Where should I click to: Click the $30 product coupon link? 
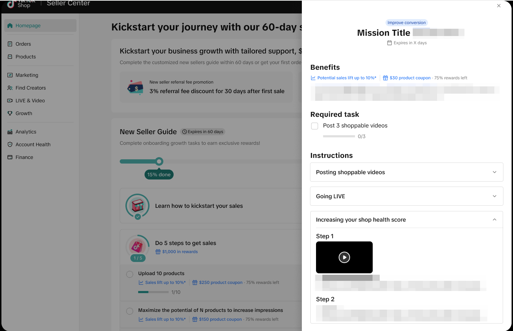(410, 78)
